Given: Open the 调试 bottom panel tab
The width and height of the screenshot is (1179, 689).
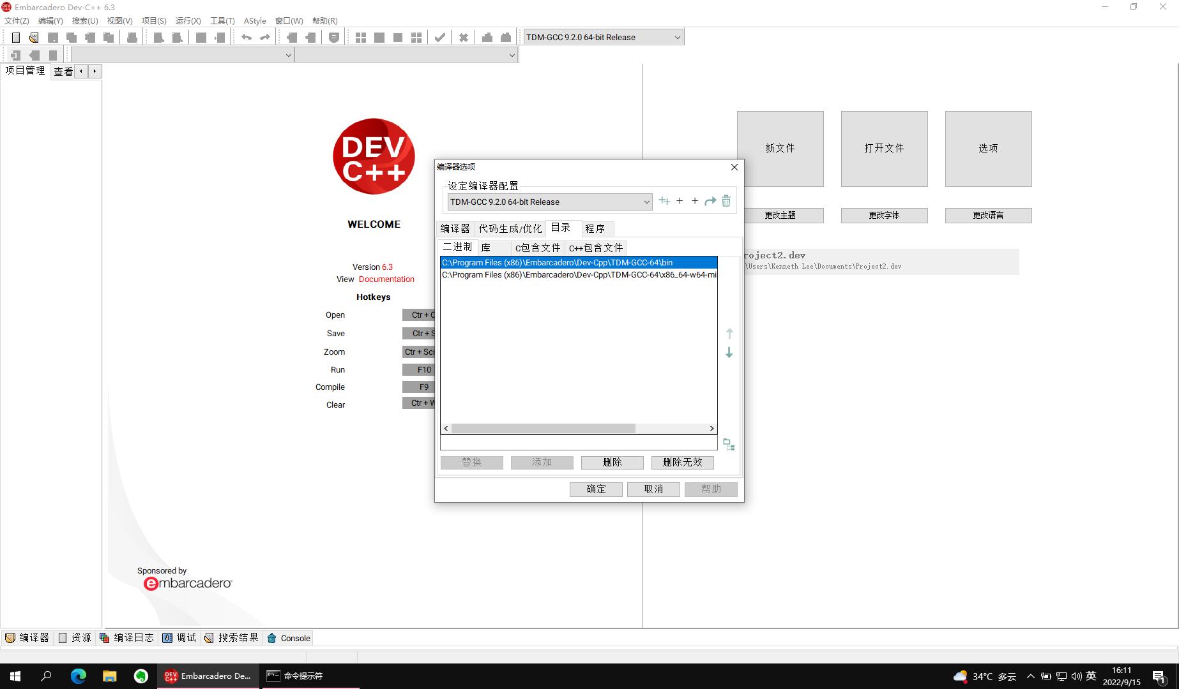Looking at the screenshot, I should pyautogui.click(x=179, y=638).
